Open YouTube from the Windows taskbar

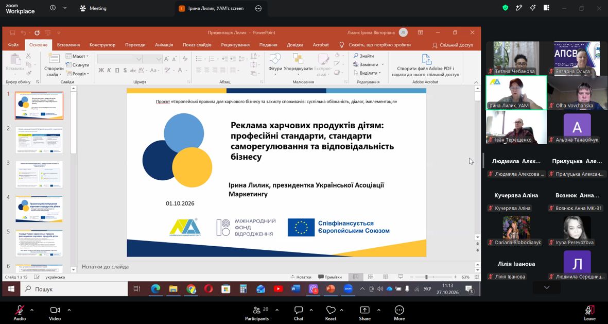click(278, 288)
